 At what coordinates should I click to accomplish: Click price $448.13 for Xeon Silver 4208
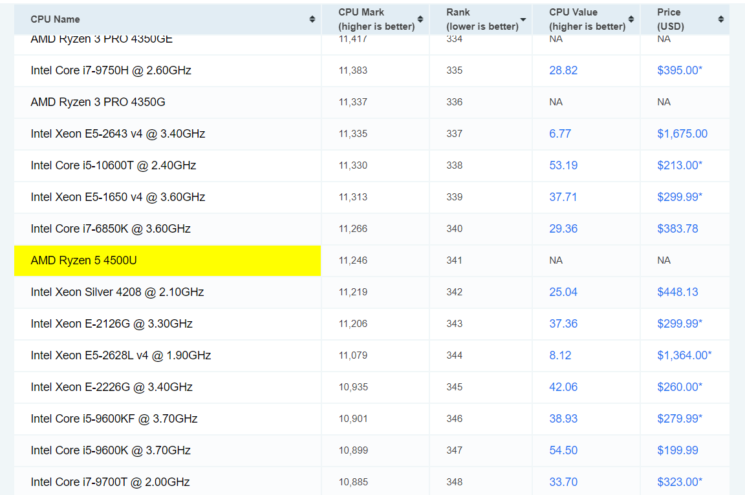coord(678,292)
